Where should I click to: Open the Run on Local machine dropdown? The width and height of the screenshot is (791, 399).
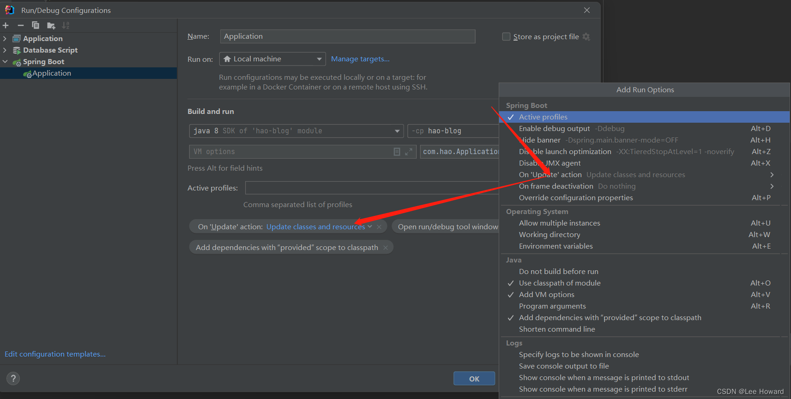click(x=272, y=59)
